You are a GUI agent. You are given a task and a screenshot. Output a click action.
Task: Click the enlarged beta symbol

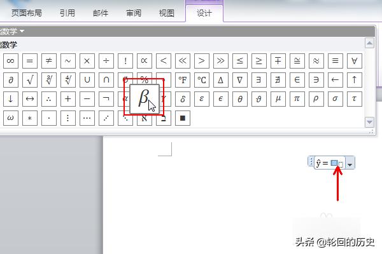pos(145,99)
